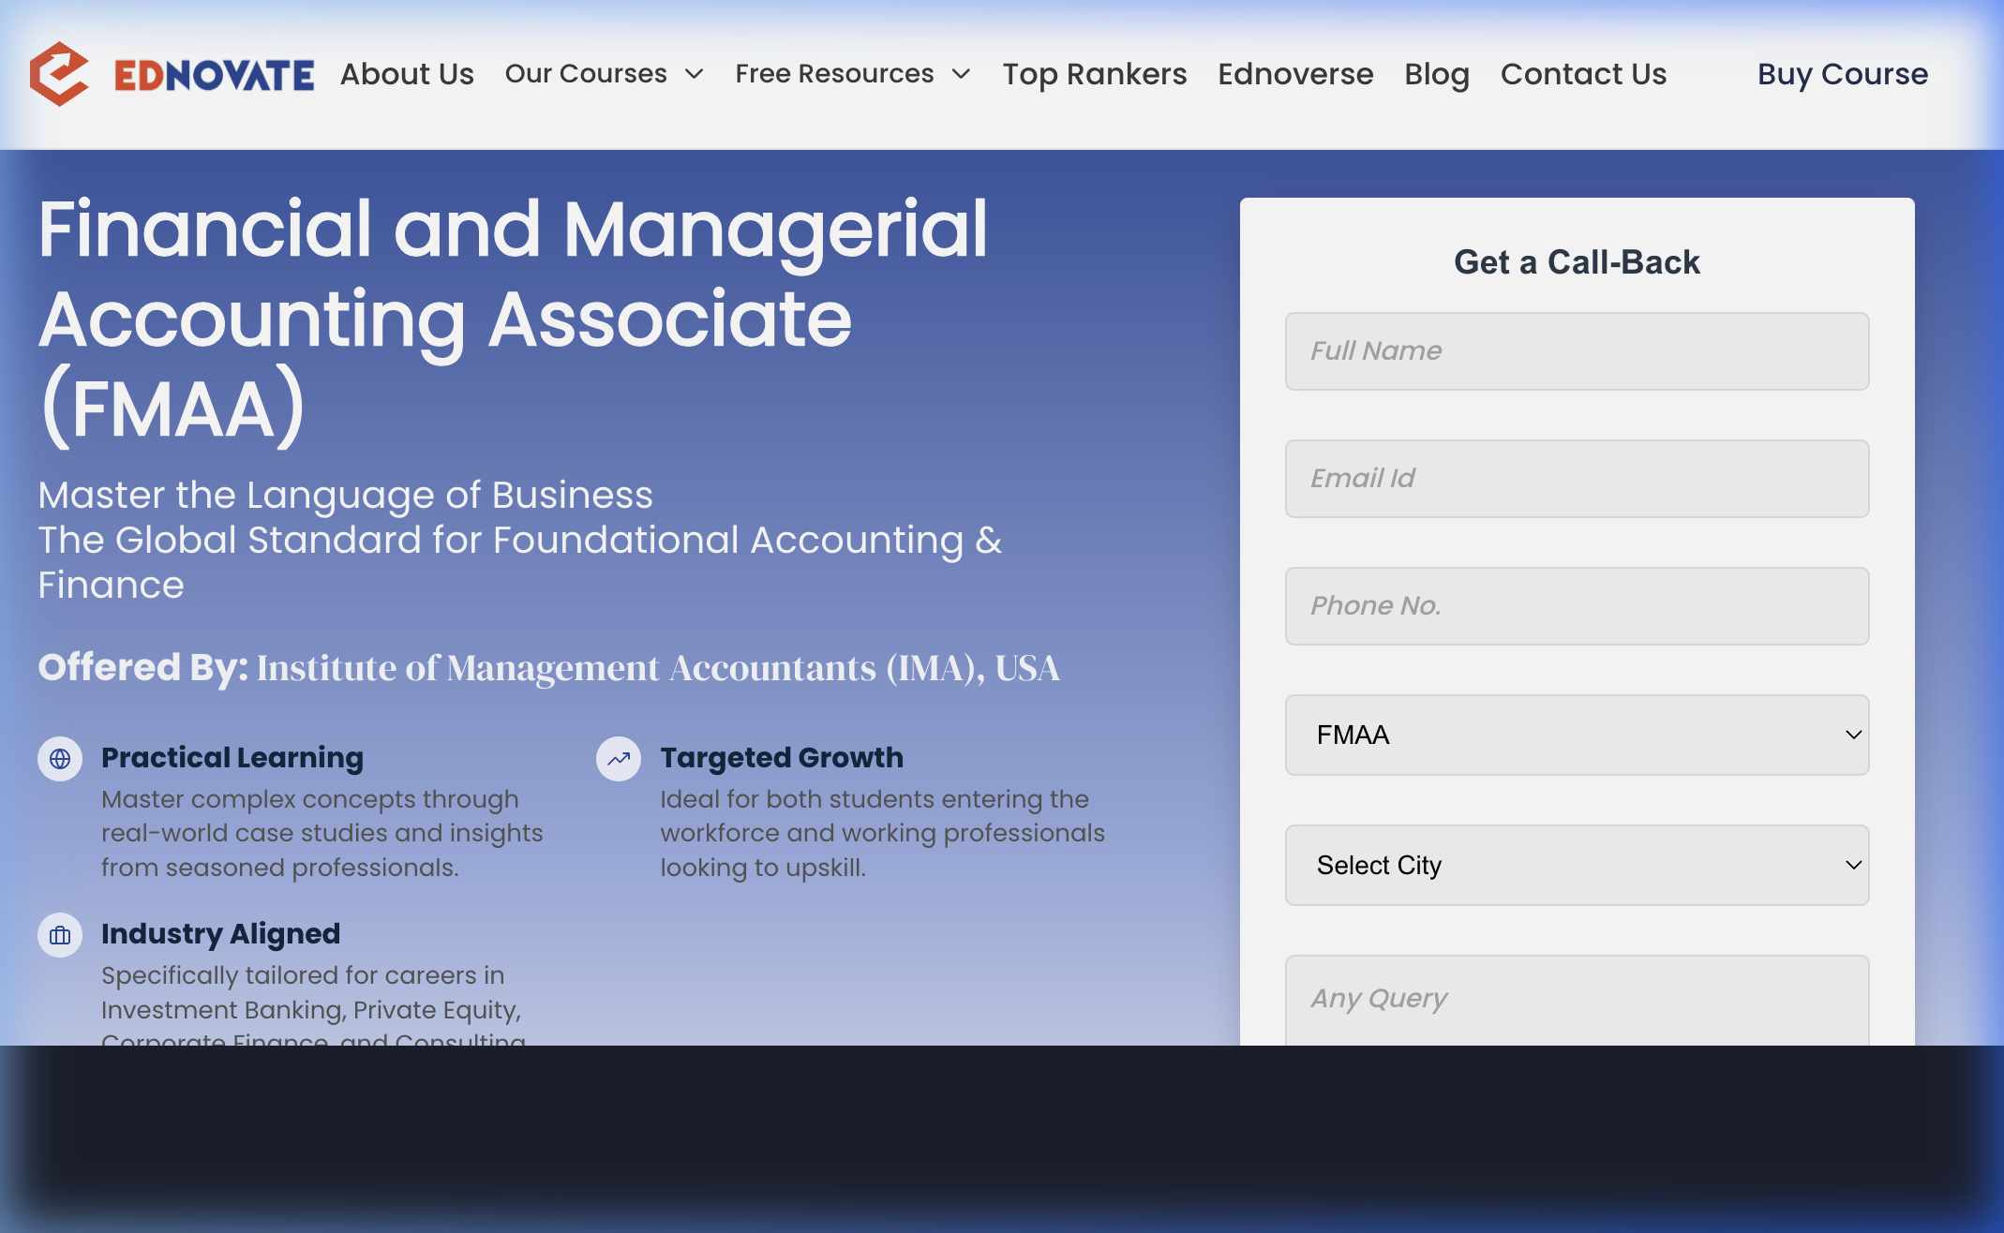The image size is (2004, 1233).
Task: Expand the Our Courses chevron
Action: pyautogui.click(x=695, y=74)
